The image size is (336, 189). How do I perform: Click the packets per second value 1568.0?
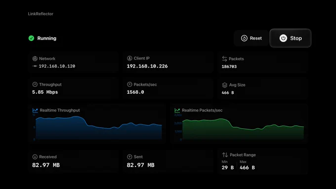135,92
